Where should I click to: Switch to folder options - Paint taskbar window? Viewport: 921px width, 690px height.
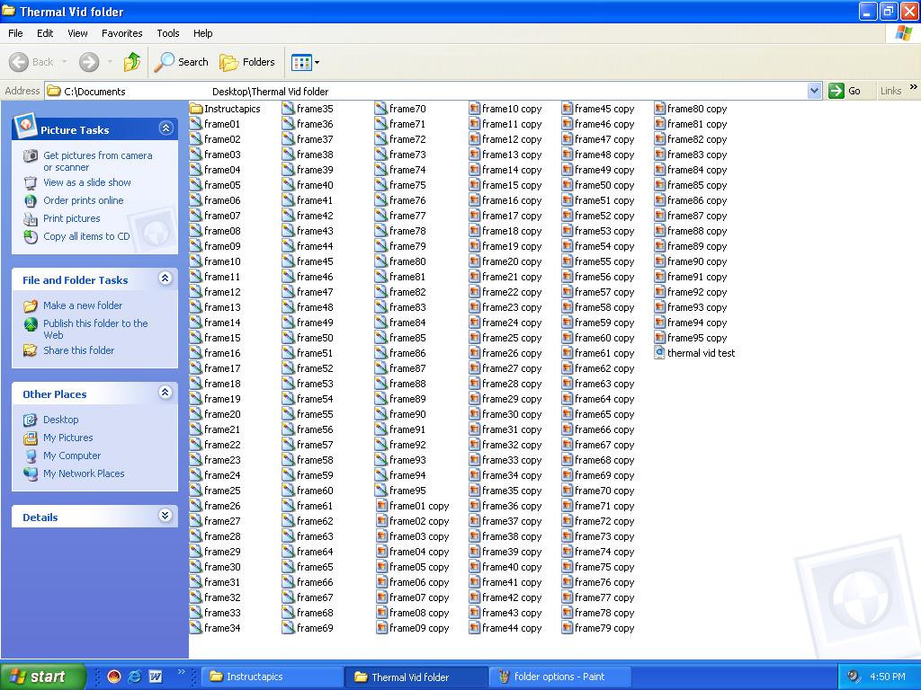pyautogui.click(x=559, y=677)
